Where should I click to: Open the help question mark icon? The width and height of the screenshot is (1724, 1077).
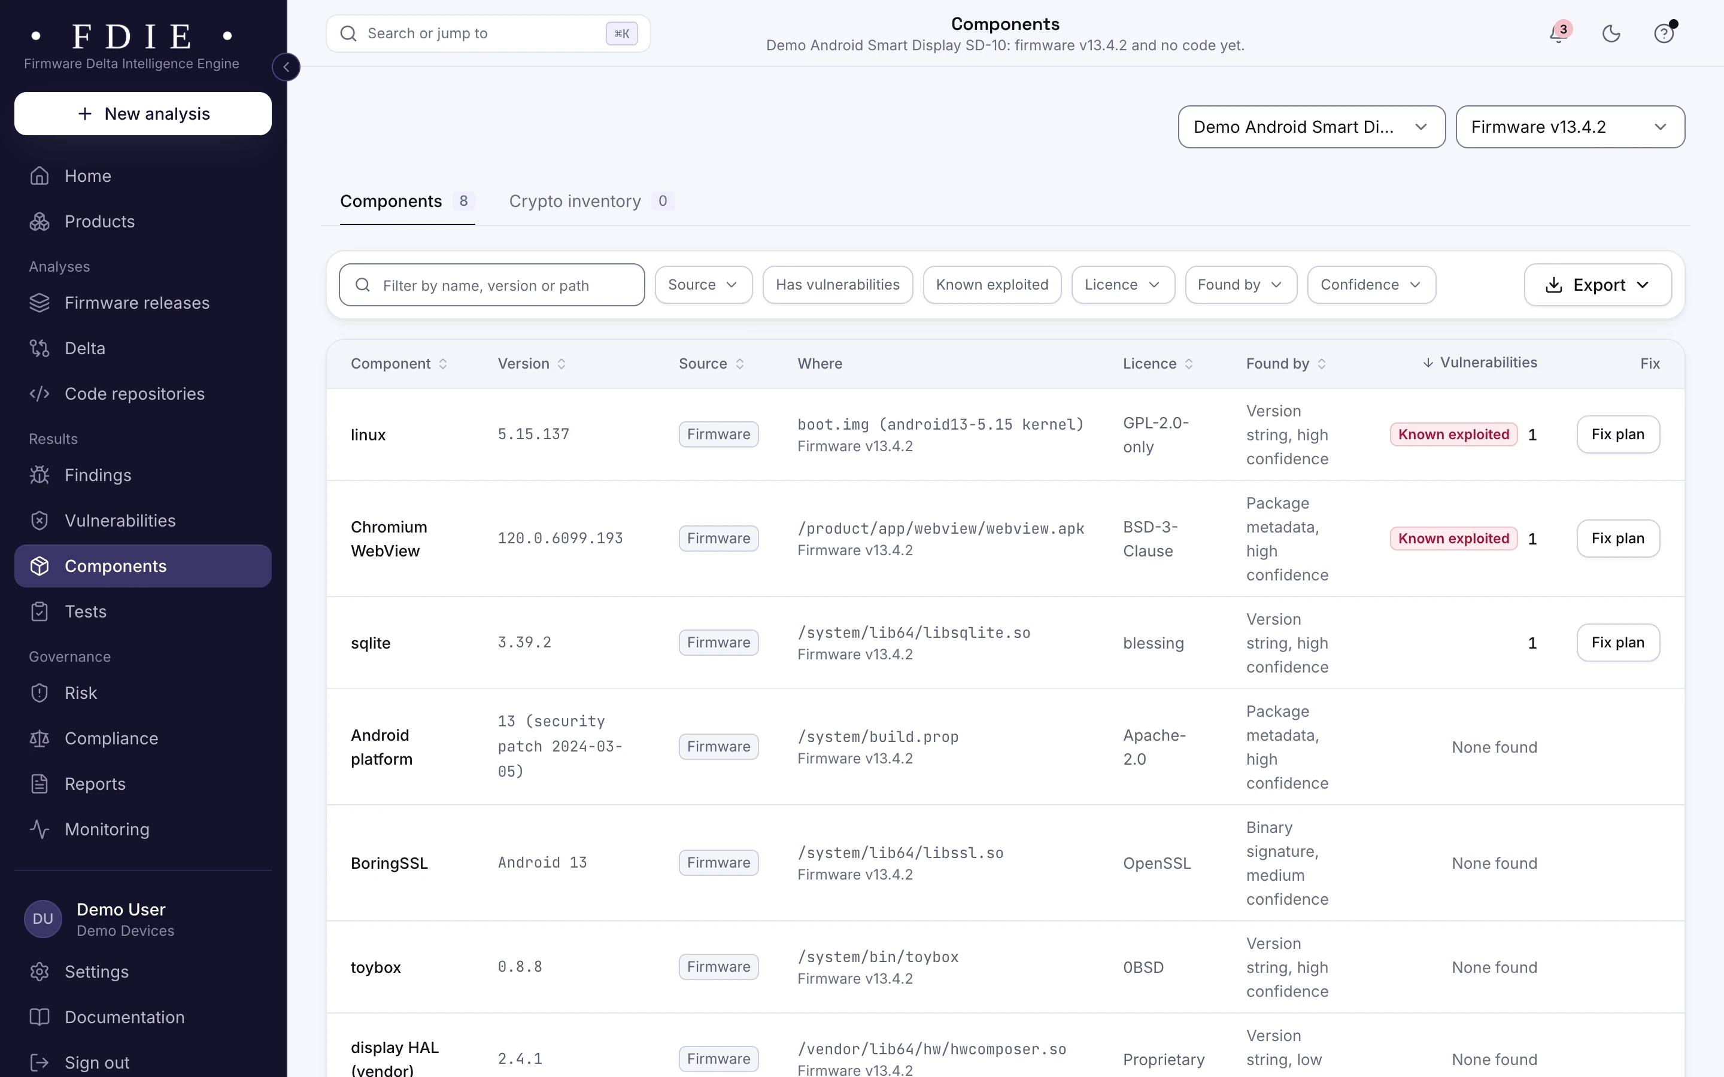1664,34
